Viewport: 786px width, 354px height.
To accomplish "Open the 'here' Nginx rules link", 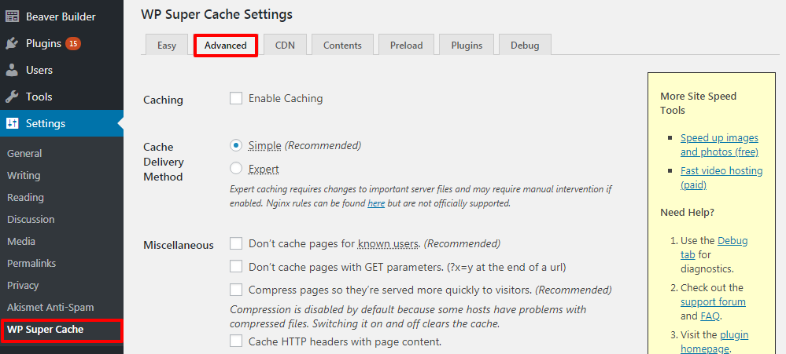I will click(376, 203).
